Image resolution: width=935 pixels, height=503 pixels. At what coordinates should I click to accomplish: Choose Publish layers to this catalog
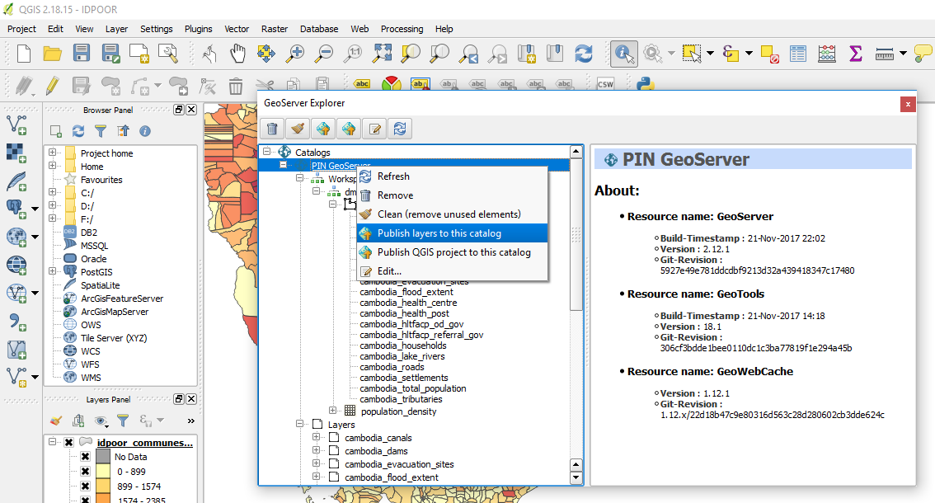coord(452,233)
